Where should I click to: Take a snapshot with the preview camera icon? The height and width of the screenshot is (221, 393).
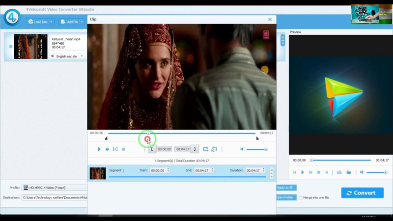tap(339, 172)
